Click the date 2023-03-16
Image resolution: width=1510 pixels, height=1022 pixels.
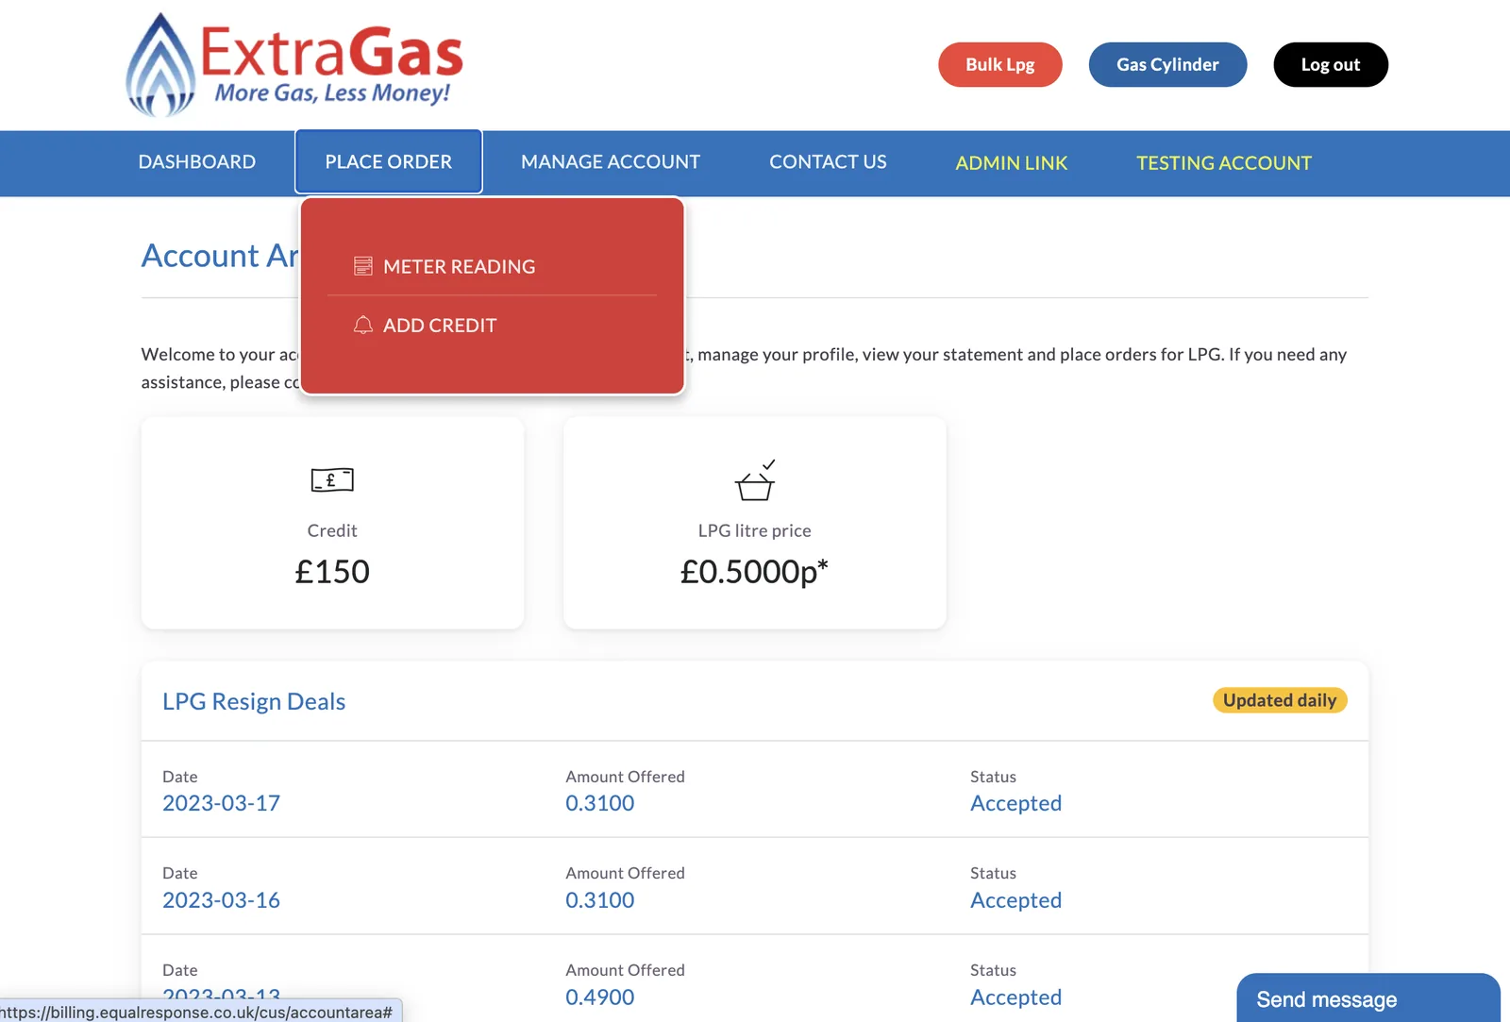221,900
